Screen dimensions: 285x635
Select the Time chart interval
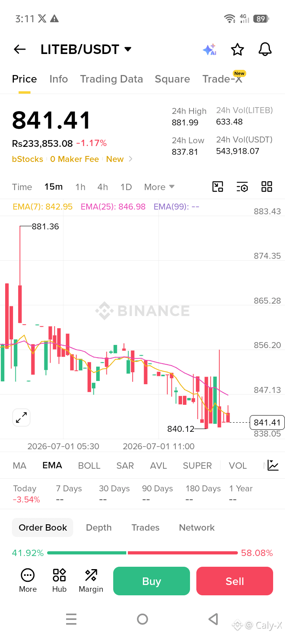22,187
